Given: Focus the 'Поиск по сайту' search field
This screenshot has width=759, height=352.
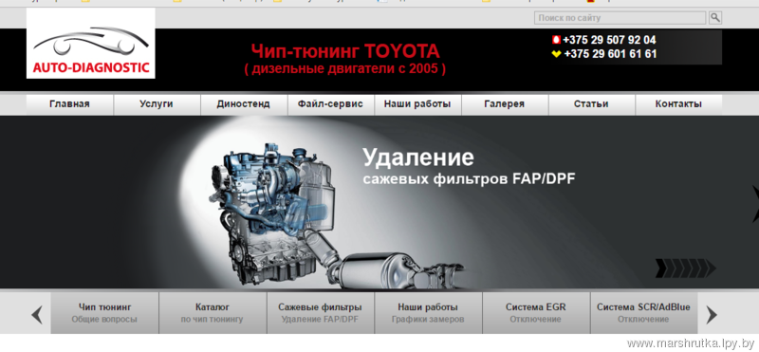Looking at the screenshot, I should click(620, 18).
